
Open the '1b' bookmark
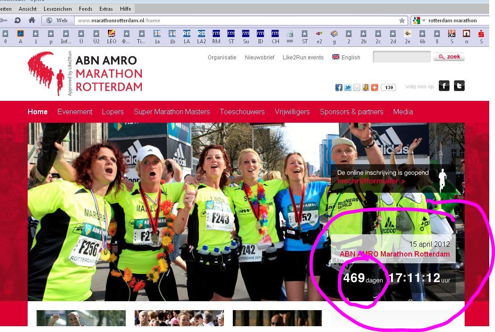pos(173,37)
